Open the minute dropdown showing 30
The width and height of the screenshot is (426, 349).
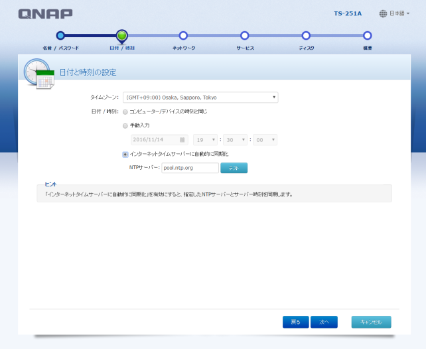[x=236, y=140]
